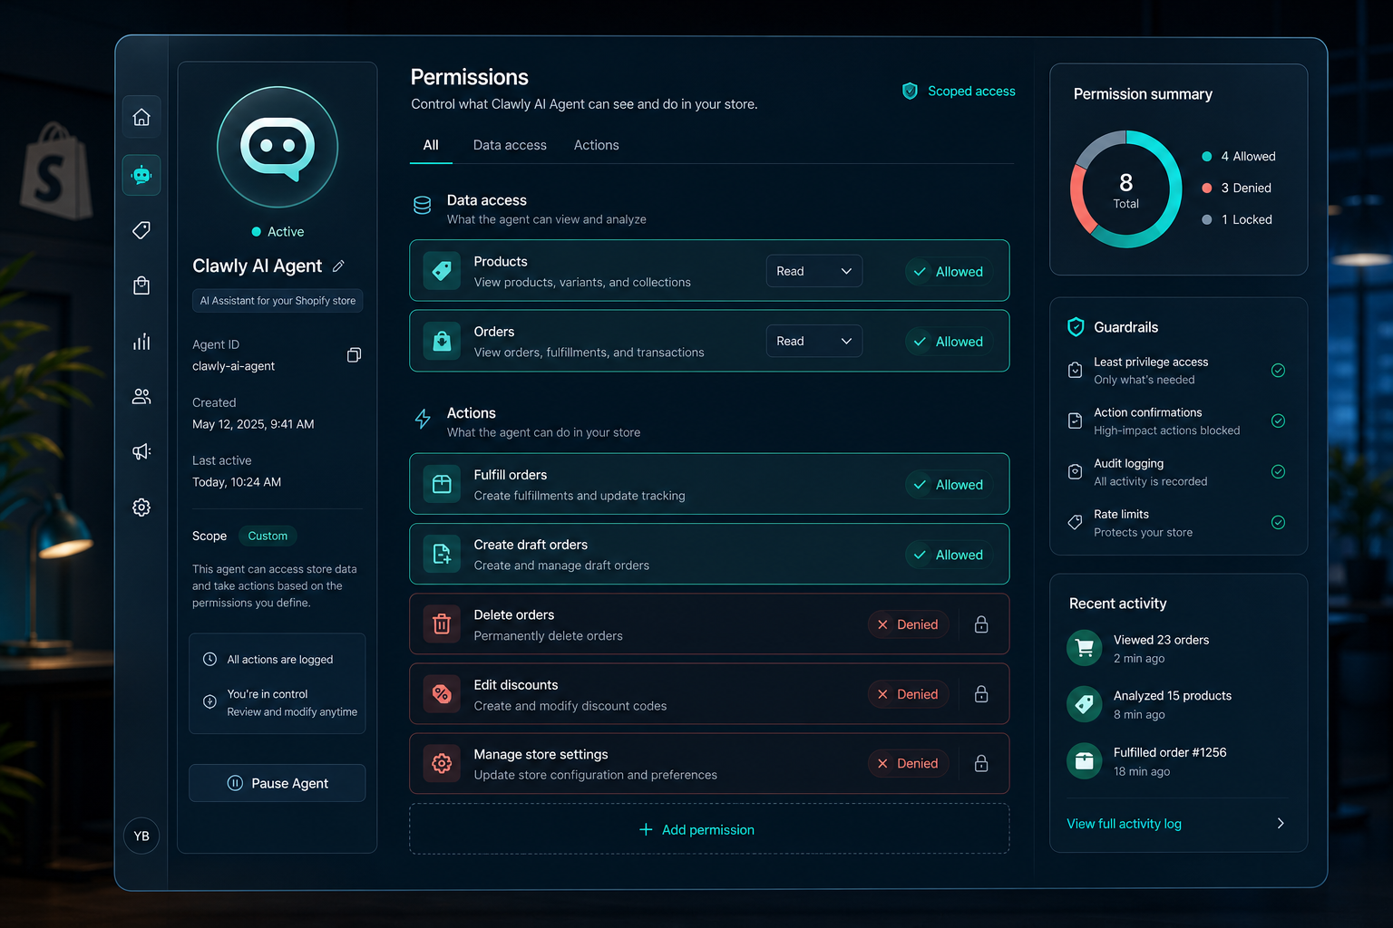Toggle Denied status for Delete orders

pos(908,624)
